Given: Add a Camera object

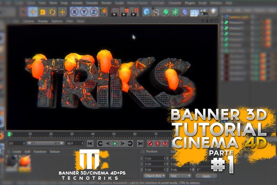Looking at the screenshot, I should click(204, 12).
